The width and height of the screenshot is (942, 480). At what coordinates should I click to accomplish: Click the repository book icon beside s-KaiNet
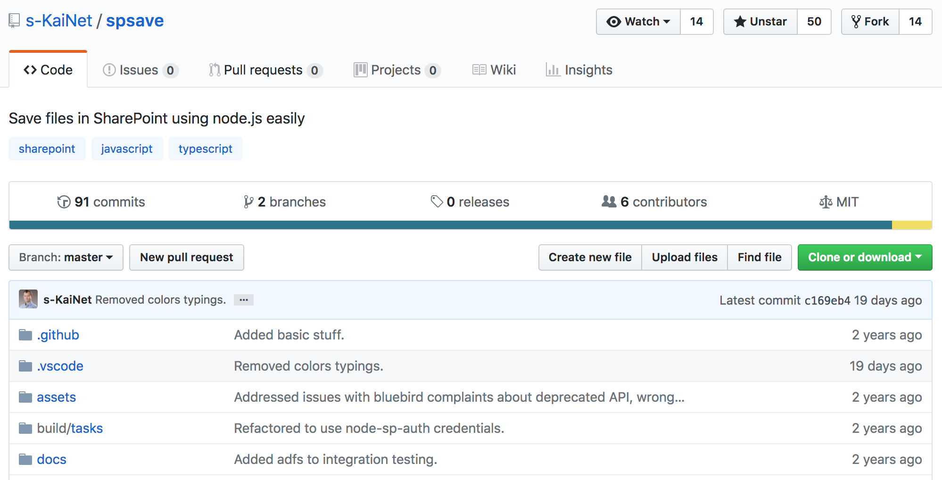14,21
